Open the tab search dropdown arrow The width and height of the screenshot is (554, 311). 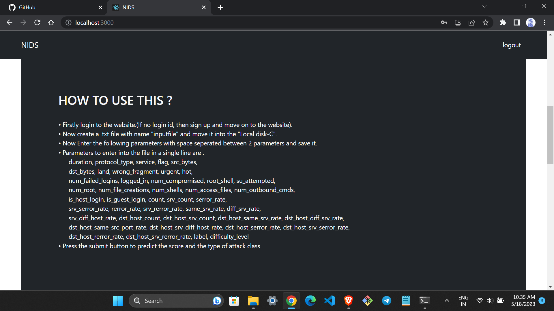[484, 6]
